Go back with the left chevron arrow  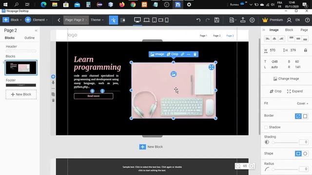coord(59,20)
